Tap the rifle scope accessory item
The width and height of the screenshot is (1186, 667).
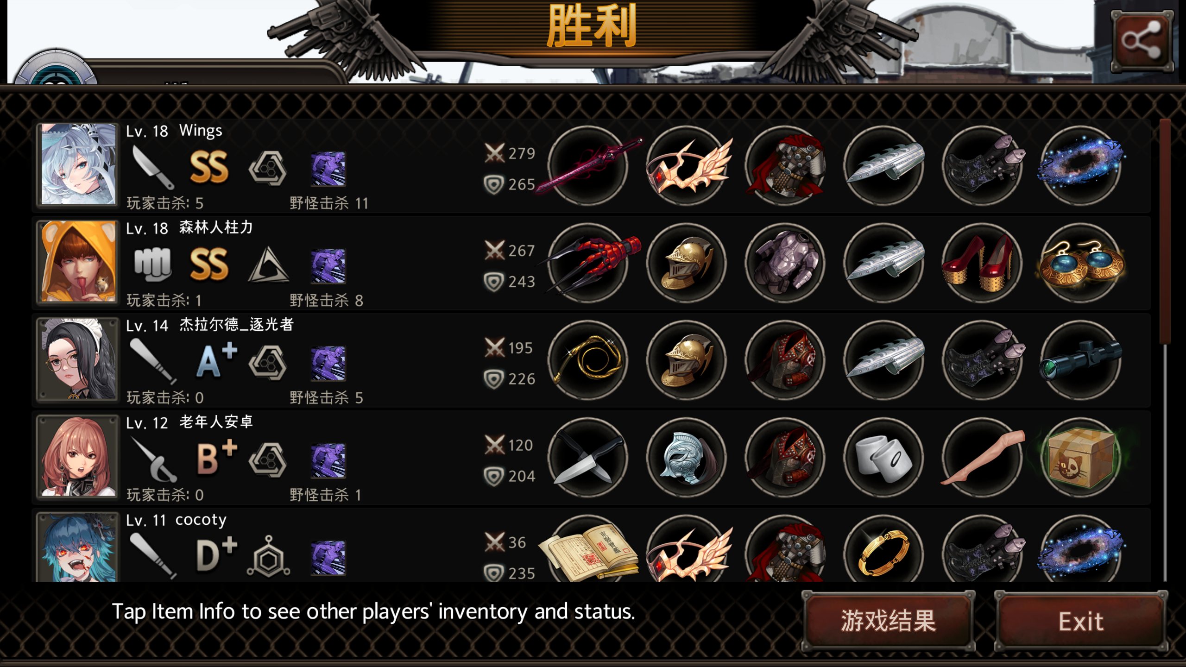(x=1080, y=360)
